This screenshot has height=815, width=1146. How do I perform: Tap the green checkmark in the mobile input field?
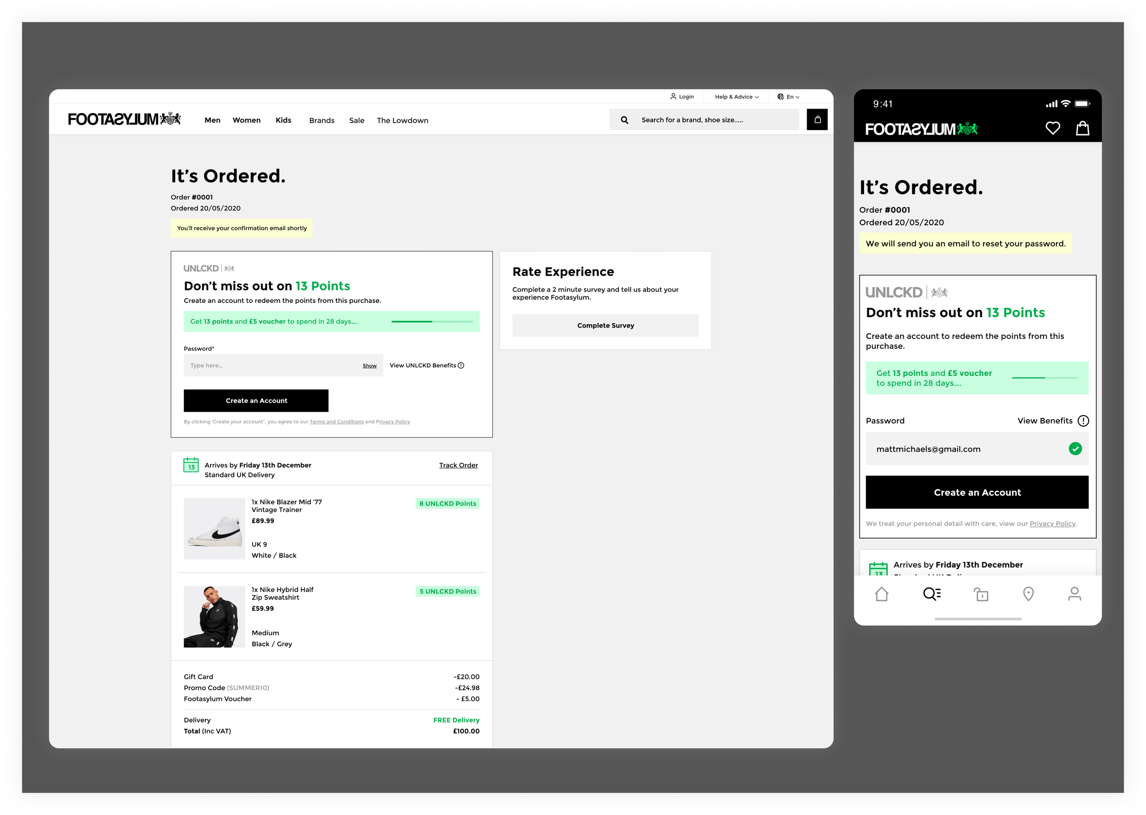click(x=1074, y=449)
